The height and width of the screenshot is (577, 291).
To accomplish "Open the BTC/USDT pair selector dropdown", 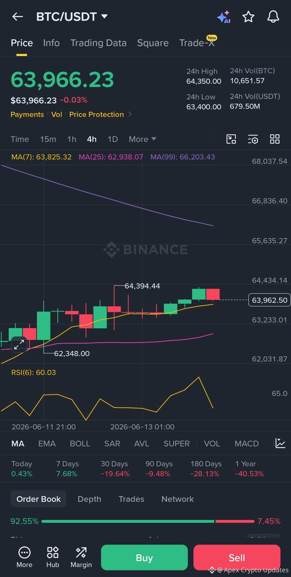I will (72, 17).
